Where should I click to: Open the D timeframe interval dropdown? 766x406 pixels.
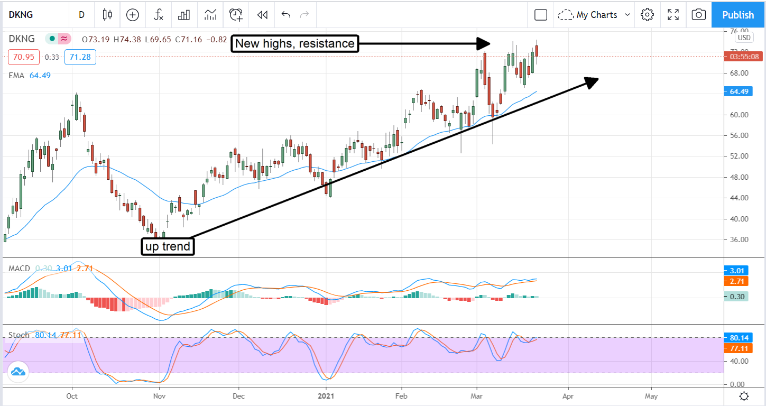click(x=81, y=15)
